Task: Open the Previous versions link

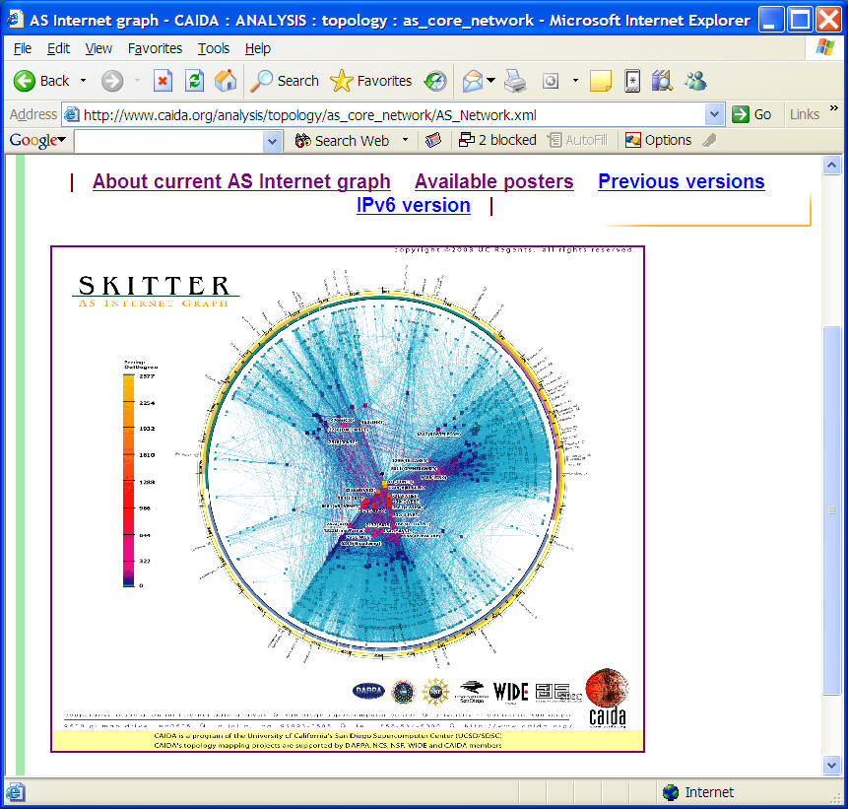Action: [x=682, y=182]
